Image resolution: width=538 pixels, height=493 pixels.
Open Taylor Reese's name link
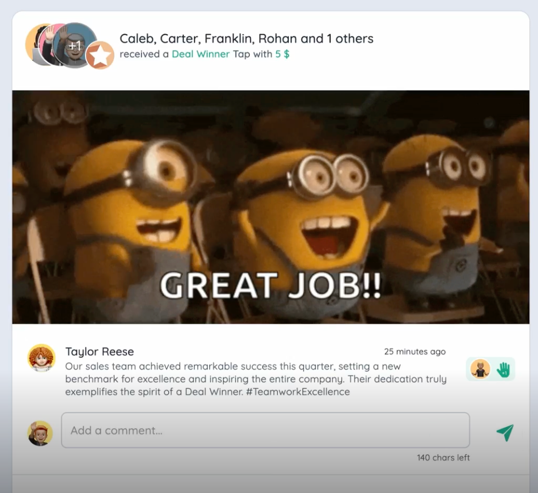click(x=100, y=352)
